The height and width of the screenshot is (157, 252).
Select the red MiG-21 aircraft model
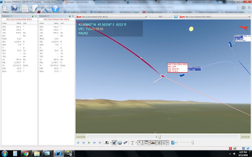(x=163, y=76)
